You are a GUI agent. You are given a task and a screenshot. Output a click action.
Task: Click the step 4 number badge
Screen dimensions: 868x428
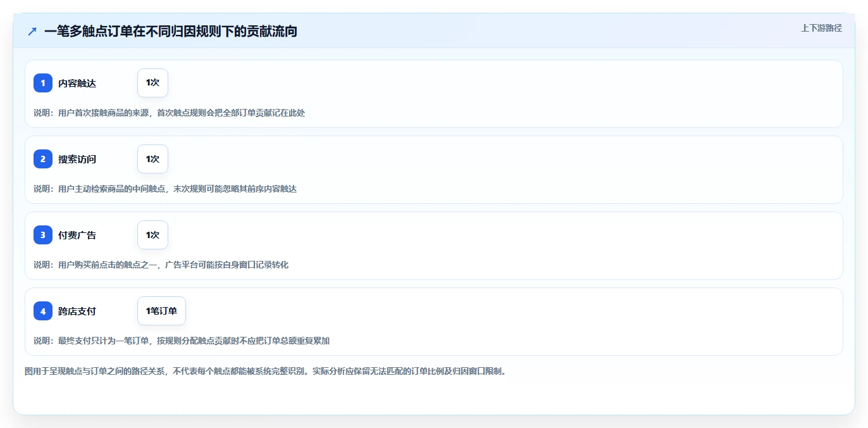click(43, 311)
